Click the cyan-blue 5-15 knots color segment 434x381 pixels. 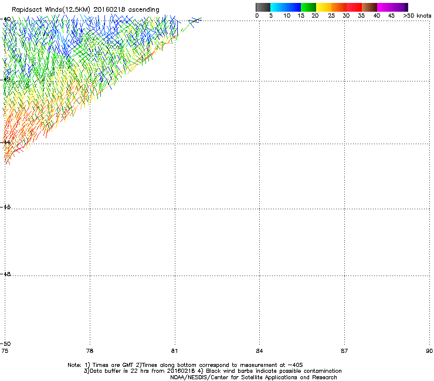[286, 7]
